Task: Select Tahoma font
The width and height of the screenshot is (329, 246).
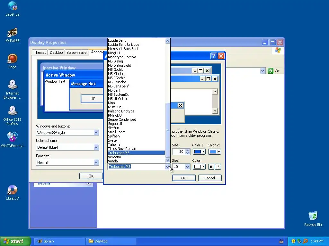Action: [136, 144]
